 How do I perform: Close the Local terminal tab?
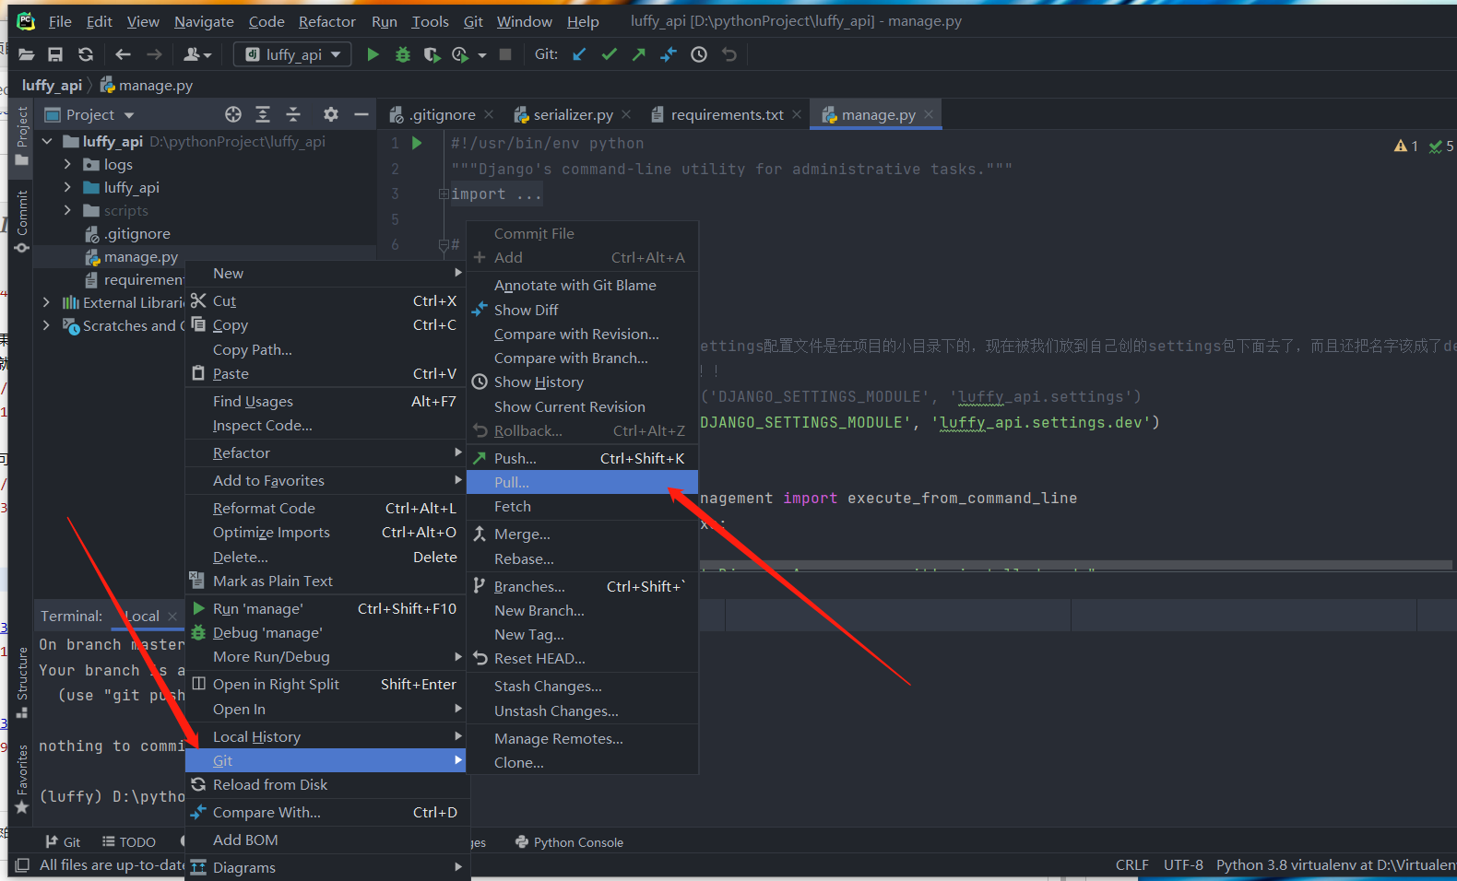point(172,617)
